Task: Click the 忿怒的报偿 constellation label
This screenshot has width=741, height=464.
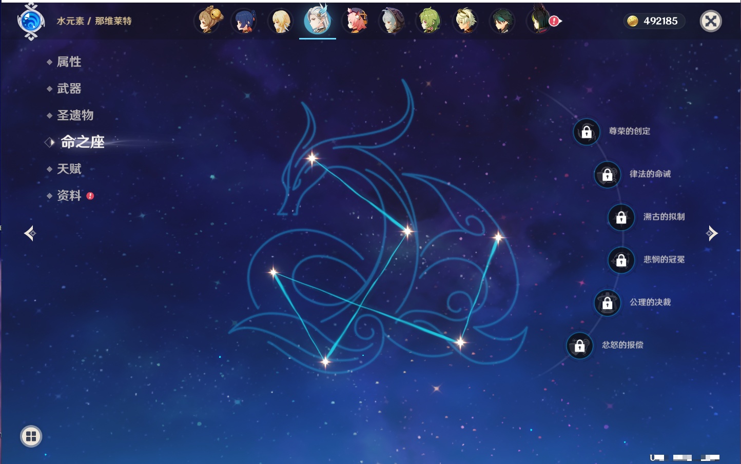Action: pyautogui.click(x=622, y=345)
